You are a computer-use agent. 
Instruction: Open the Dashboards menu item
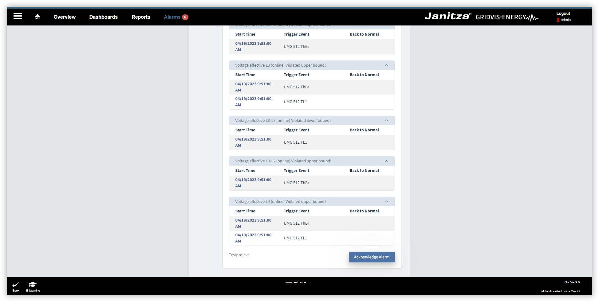(103, 17)
